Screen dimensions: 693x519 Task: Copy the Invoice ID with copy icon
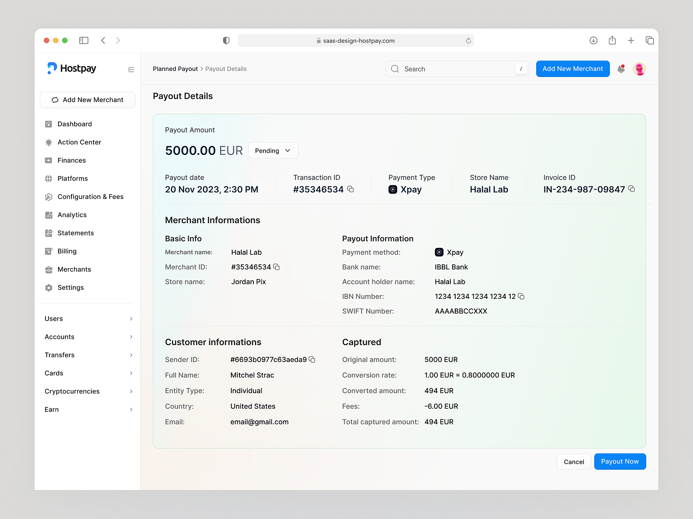631,189
